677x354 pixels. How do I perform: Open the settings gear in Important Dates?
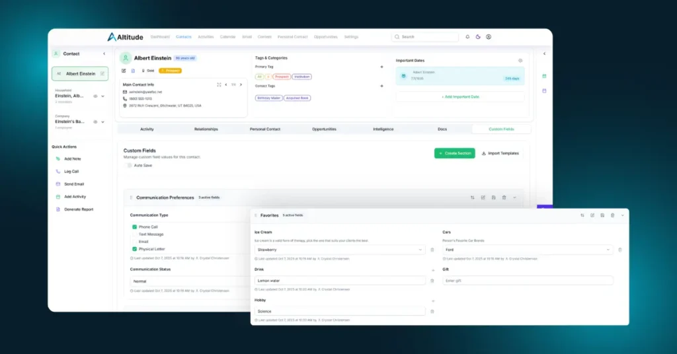pyautogui.click(x=520, y=61)
